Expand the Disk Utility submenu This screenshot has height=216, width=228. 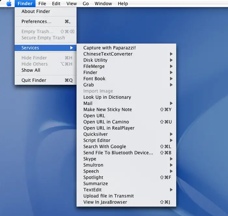(126, 60)
